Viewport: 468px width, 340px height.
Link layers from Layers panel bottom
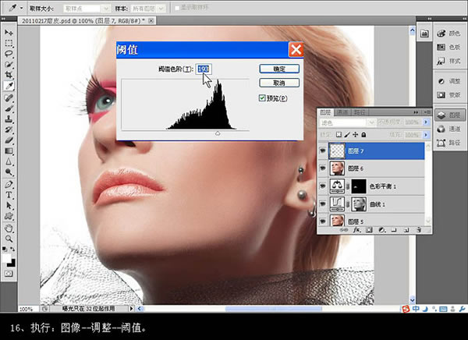[344, 230]
